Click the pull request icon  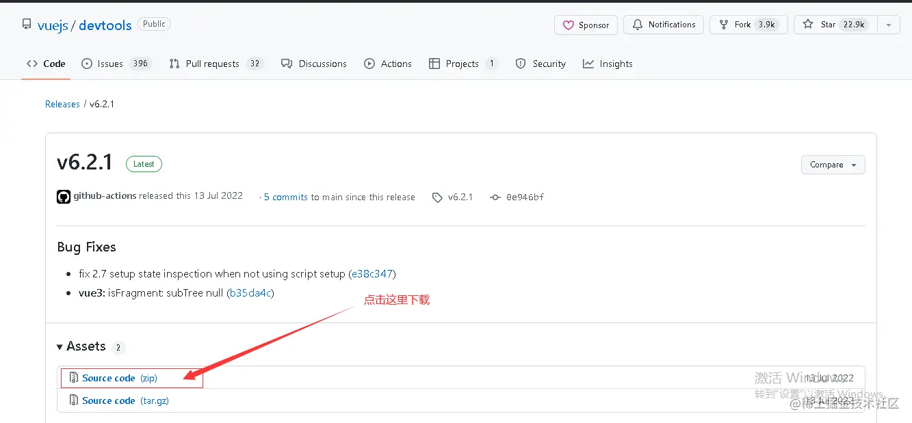[x=174, y=64]
